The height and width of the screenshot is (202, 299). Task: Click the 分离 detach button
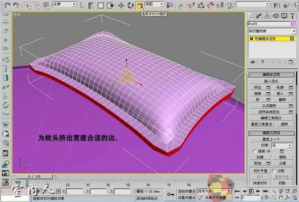282,163
